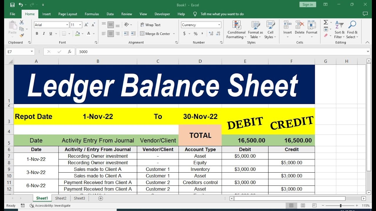Toggle Wrap Text for the cell
The height and width of the screenshot is (211, 376).
(150, 25)
